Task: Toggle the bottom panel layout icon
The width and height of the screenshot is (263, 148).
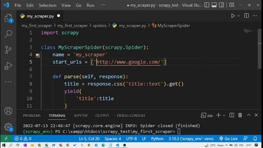Action: (x=214, y=5)
